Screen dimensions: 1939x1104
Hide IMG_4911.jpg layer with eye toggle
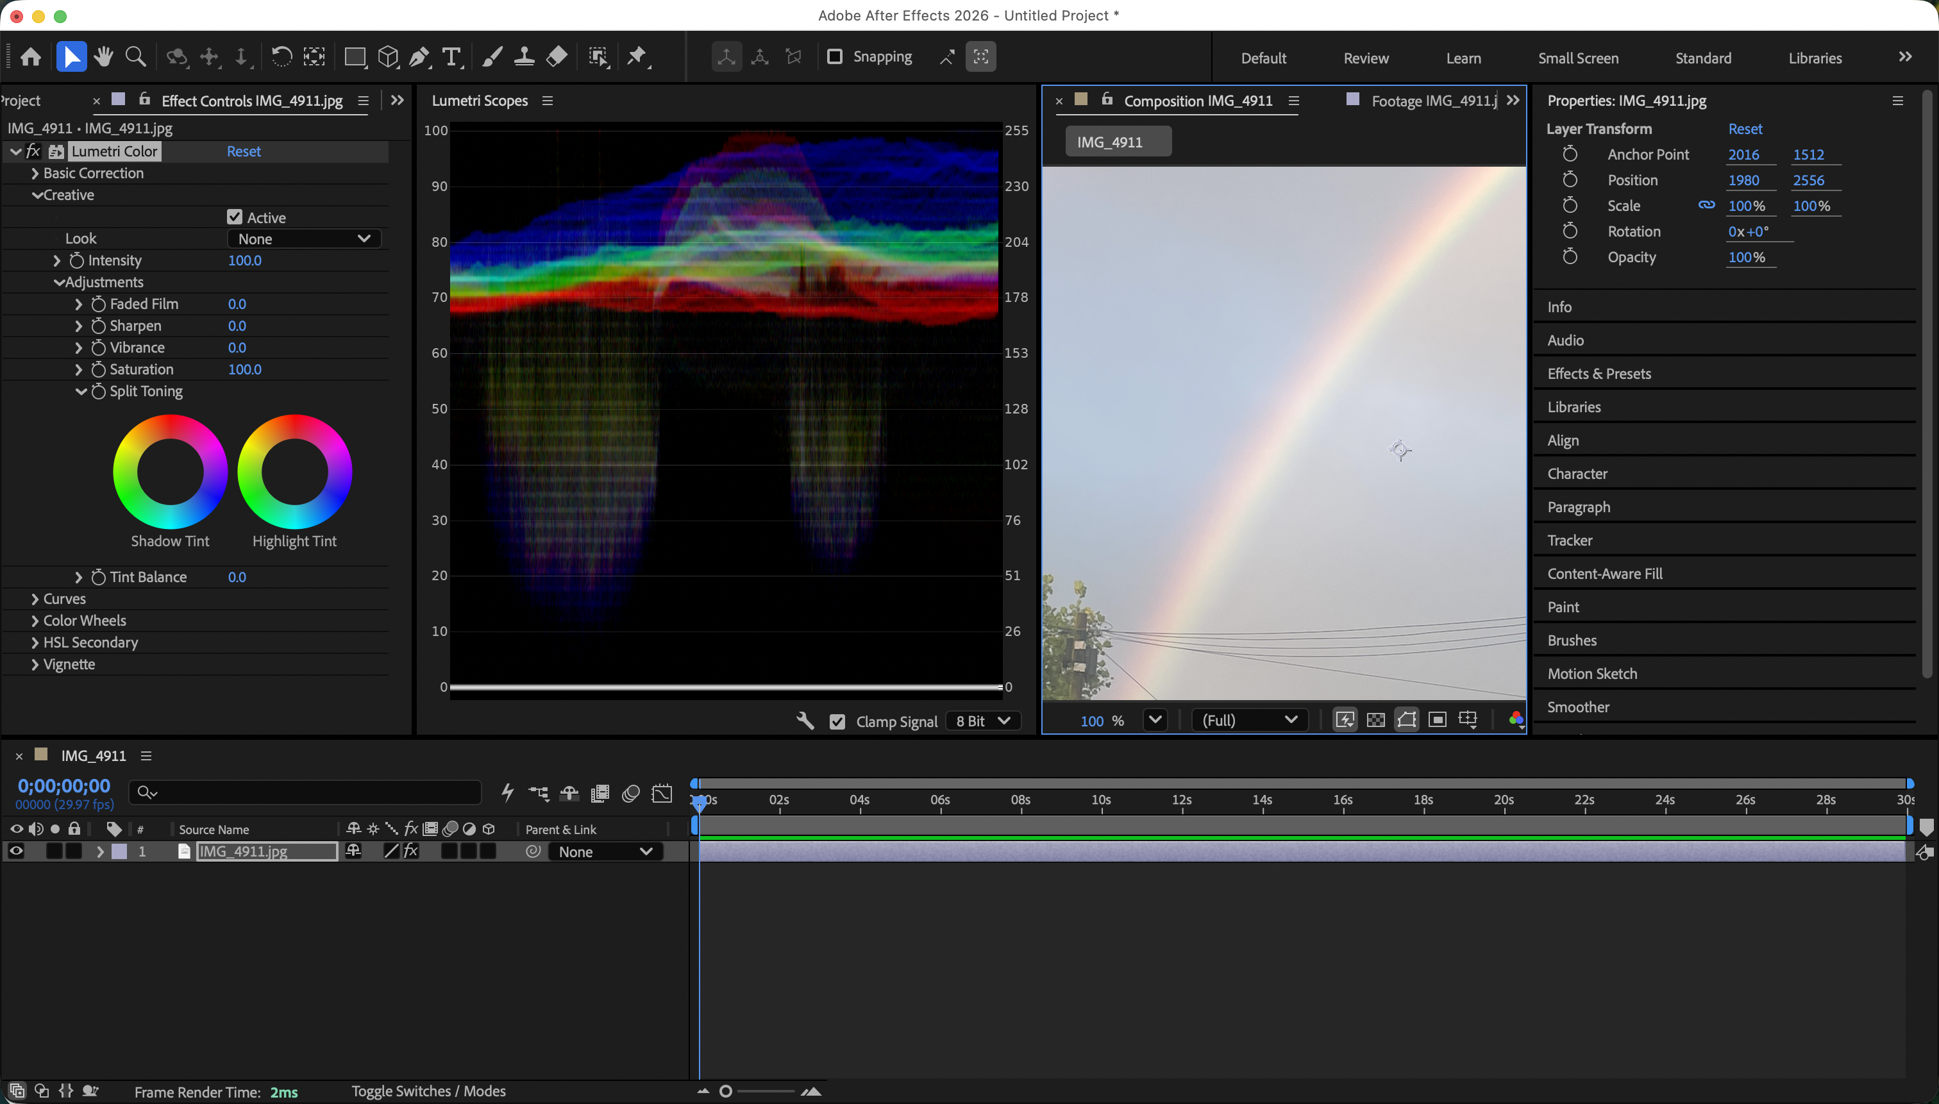pos(16,851)
